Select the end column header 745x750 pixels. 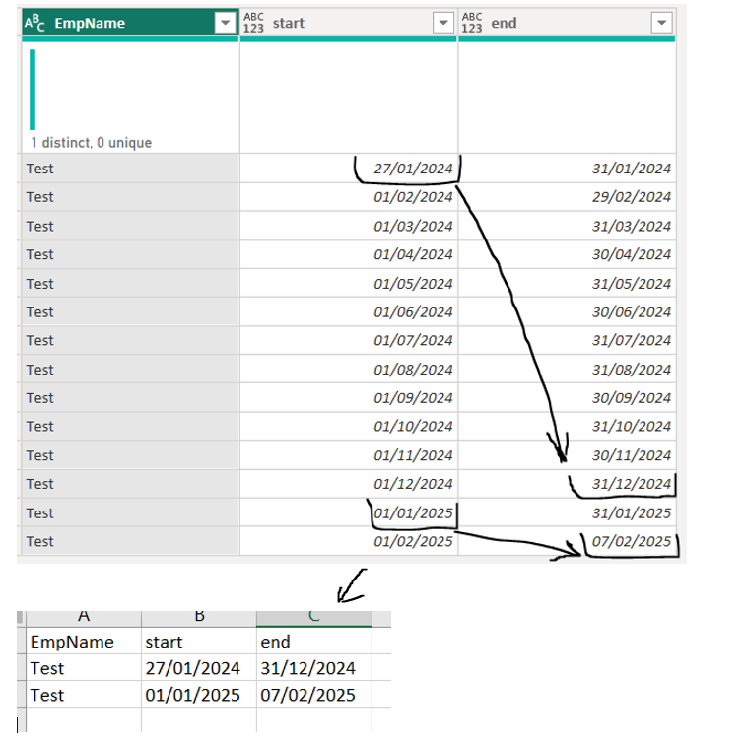tap(567, 23)
